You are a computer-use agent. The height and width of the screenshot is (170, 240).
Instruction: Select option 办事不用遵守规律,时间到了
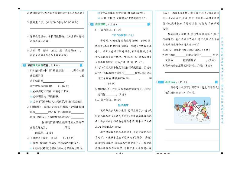(57, 102)
